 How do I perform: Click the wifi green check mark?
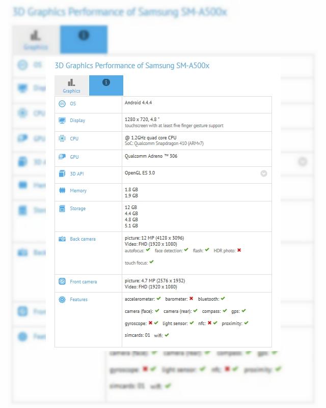point(167,335)
